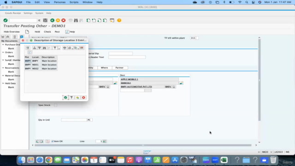Click the red cancel button in popup
Viewport: 295px width, 166px height.
pos(83,97)
